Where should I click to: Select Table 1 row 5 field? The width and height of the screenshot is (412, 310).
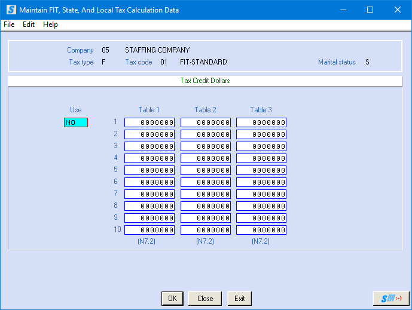point(149,170)
